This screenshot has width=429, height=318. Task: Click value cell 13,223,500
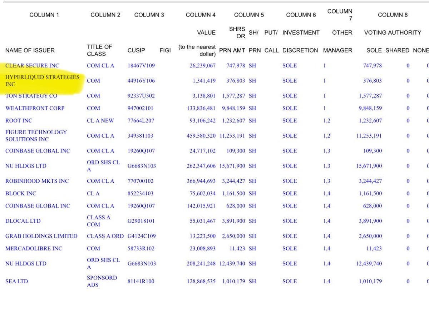[x=203, y=236]
